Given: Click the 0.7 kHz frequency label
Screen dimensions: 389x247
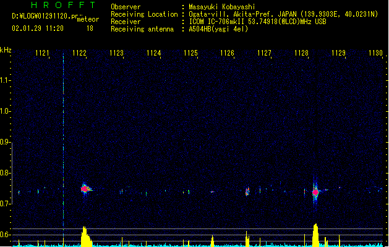Looking at the screenshot, I should click(5, 204).
